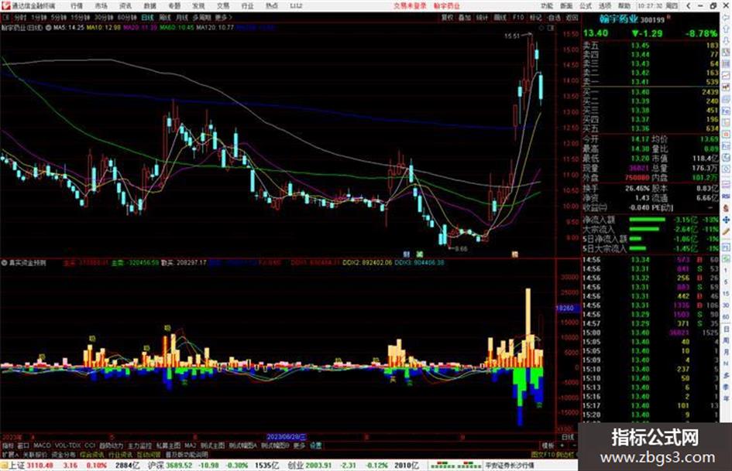Click the 自选 watchlist button
732x471 pixels.
coord(554,17)
